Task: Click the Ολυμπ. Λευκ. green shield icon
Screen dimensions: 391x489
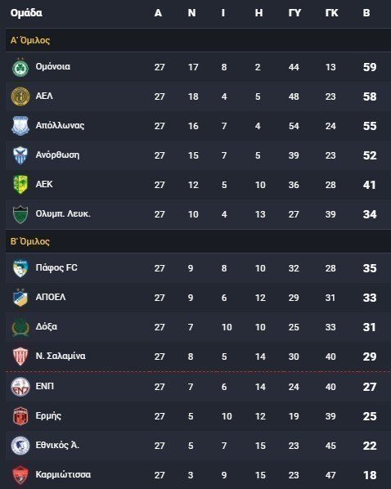Action: pyautogui.click(x=20, y=214)
